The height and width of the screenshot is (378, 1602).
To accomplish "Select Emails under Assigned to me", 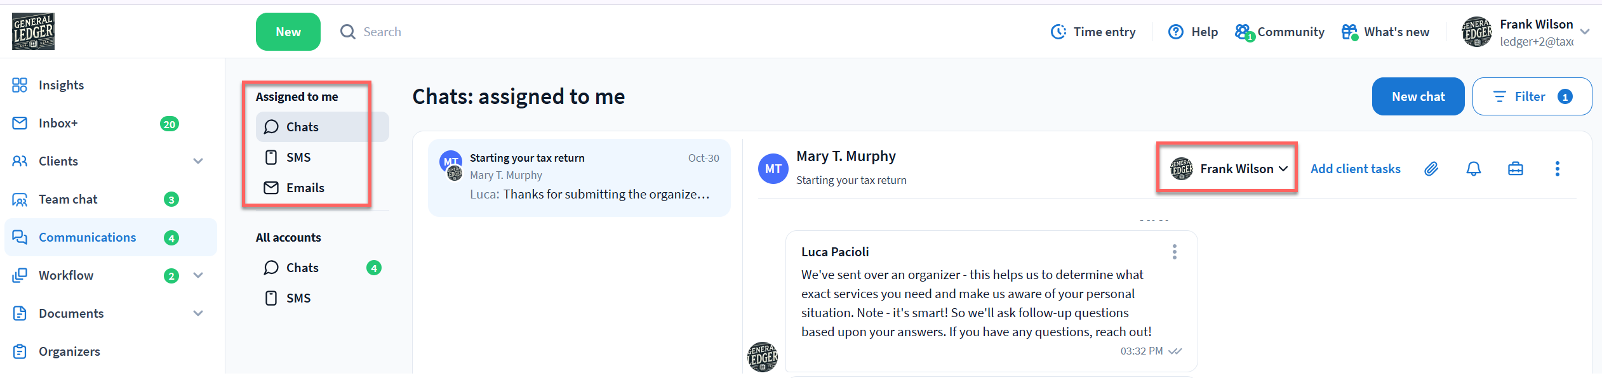I will click(x=305, y=188).
